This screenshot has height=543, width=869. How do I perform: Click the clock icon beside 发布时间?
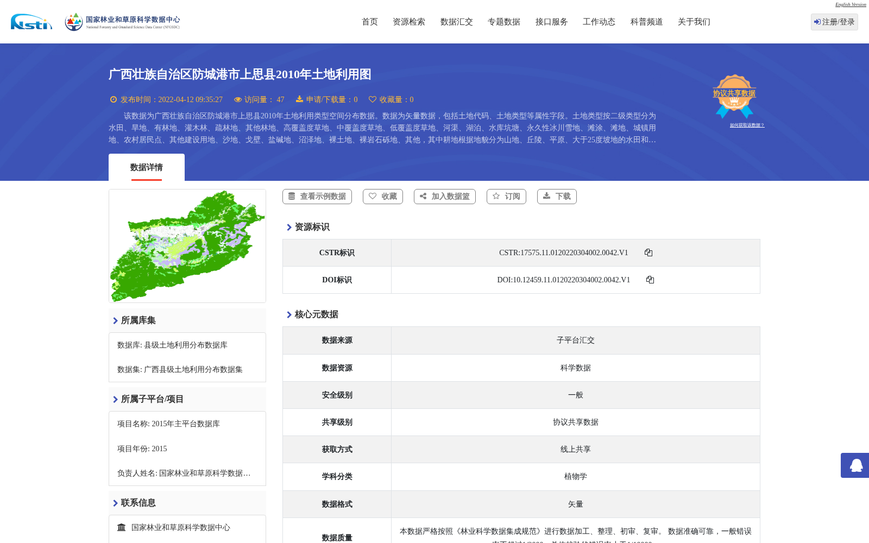[114, 99]
